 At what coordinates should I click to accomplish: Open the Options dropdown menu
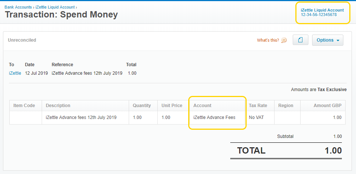coord(327,40)
